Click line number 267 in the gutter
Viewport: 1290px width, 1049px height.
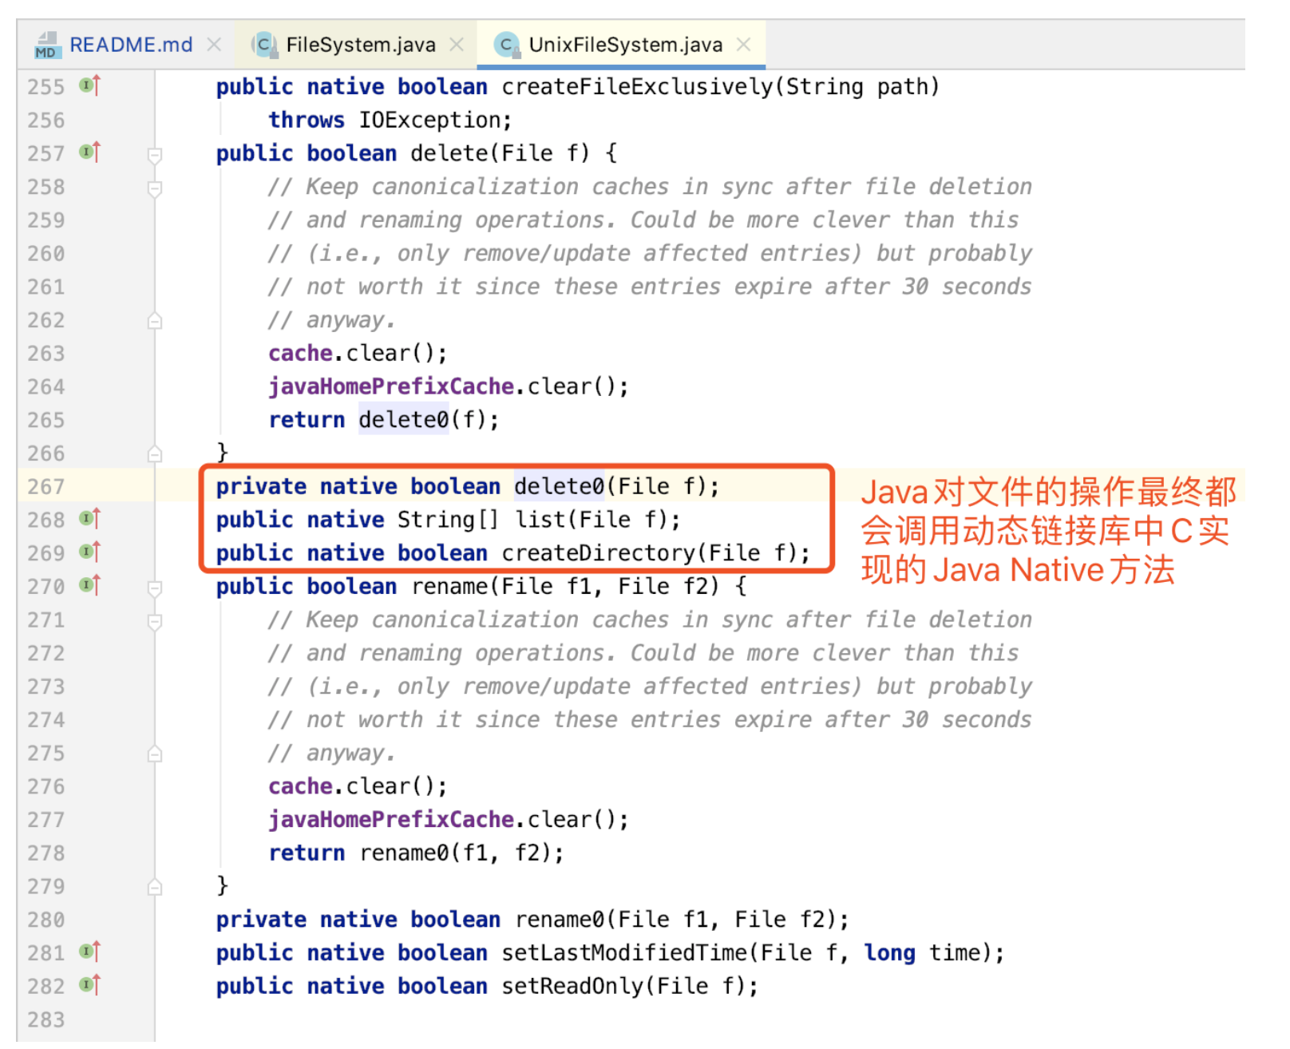click(x=46, y=487)
